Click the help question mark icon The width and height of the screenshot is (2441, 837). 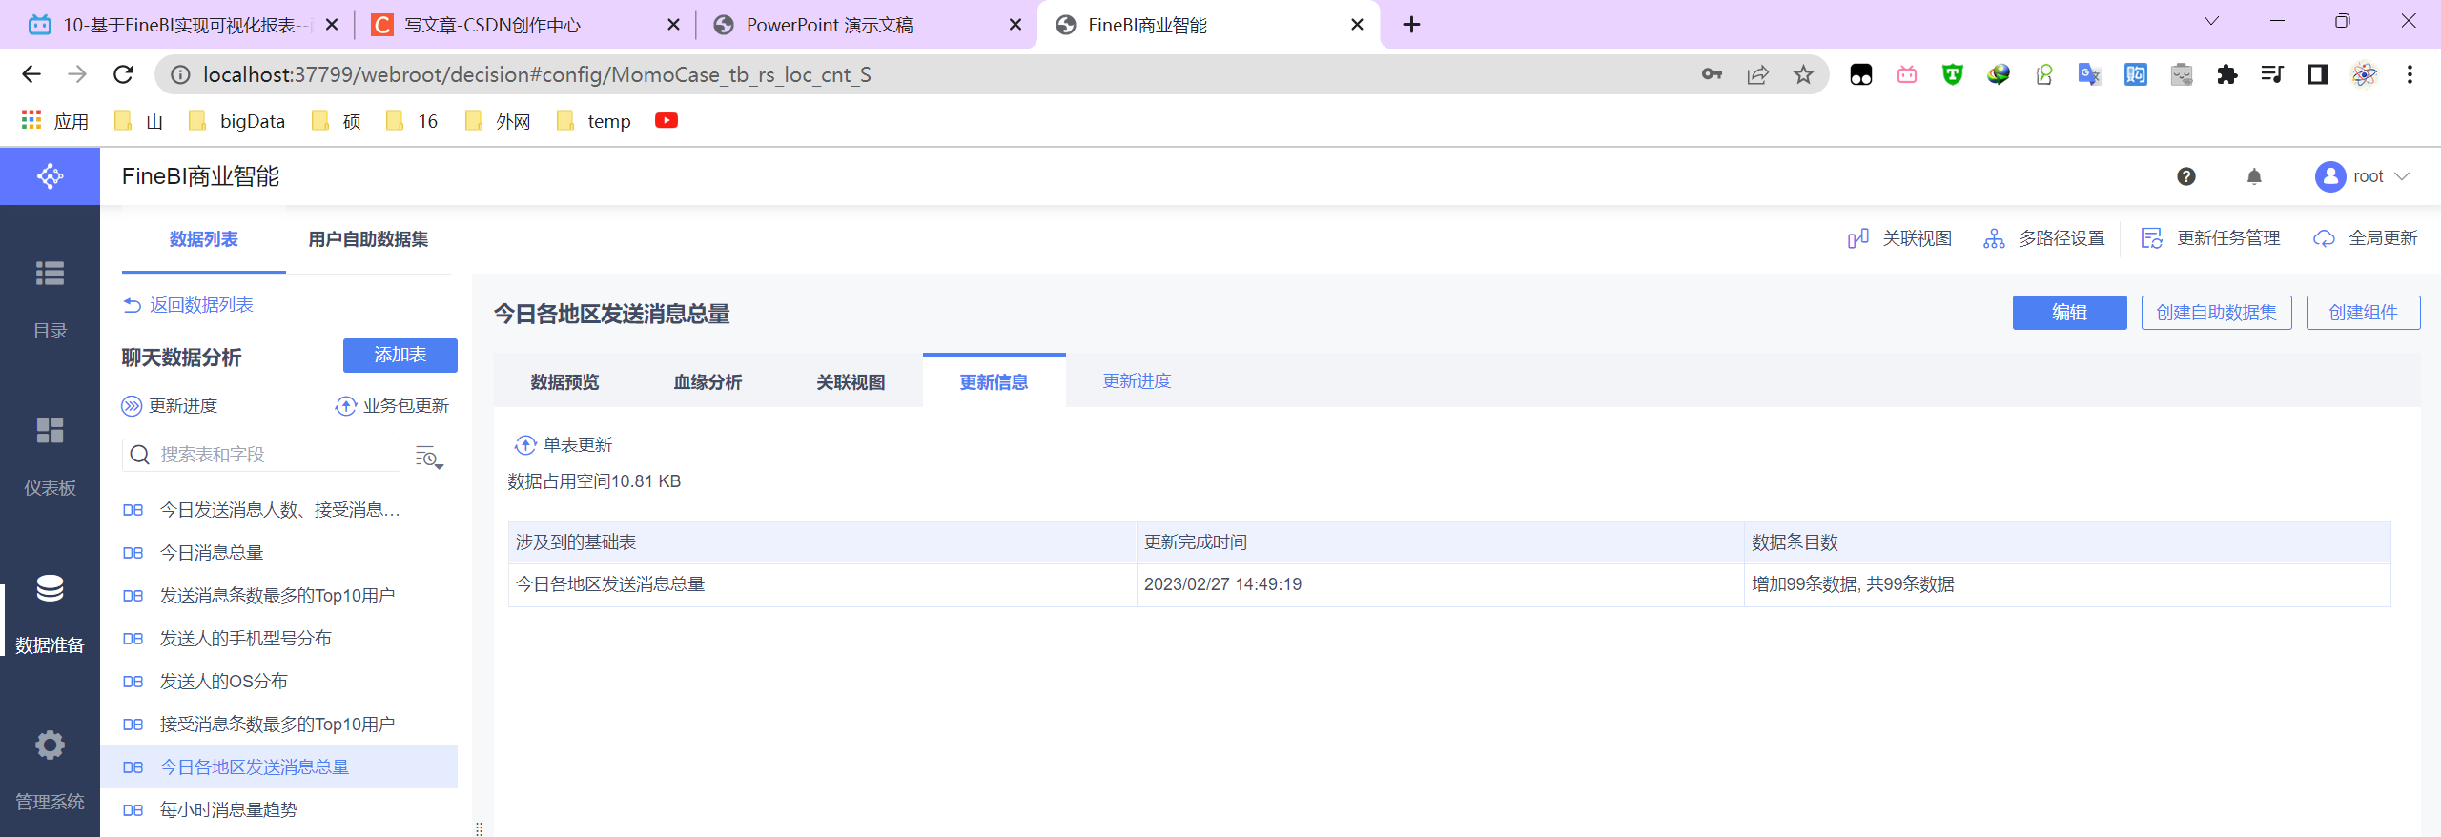2186,176
